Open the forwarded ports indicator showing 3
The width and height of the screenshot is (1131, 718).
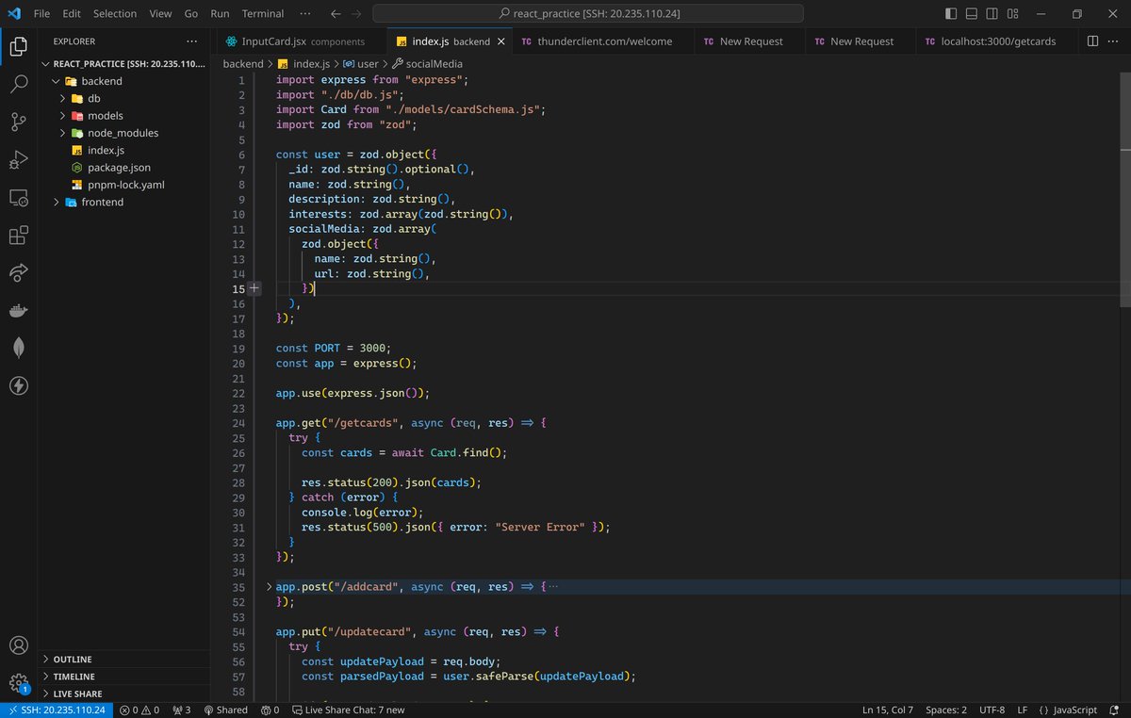[182, 710]
